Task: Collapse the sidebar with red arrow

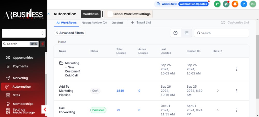Action: (x=45, y=110)
